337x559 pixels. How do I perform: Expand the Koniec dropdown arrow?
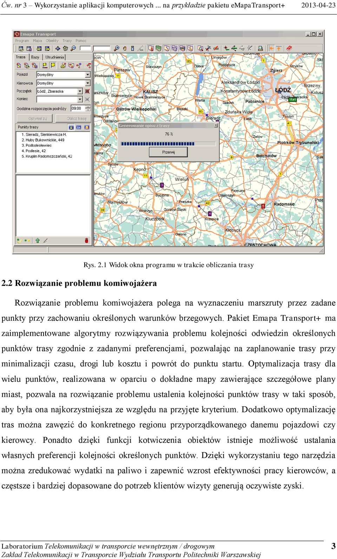(x=80, y=99)
